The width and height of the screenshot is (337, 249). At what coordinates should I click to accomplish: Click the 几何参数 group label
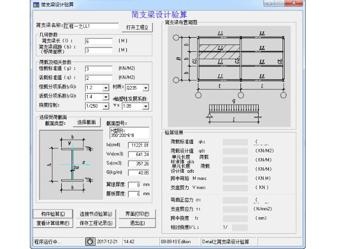(x=48, y=35)
